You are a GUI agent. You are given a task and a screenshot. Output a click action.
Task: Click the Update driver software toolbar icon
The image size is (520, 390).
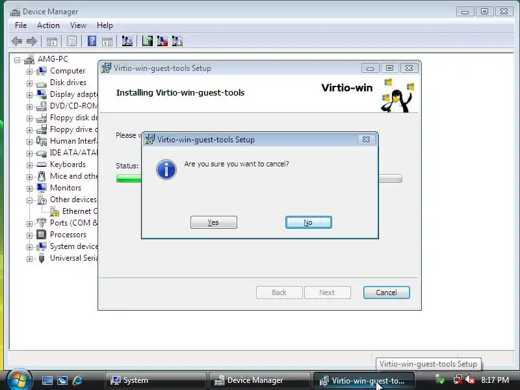point(148,41)
